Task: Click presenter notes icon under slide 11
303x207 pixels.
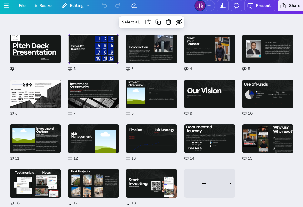Action: pos(12,158)
